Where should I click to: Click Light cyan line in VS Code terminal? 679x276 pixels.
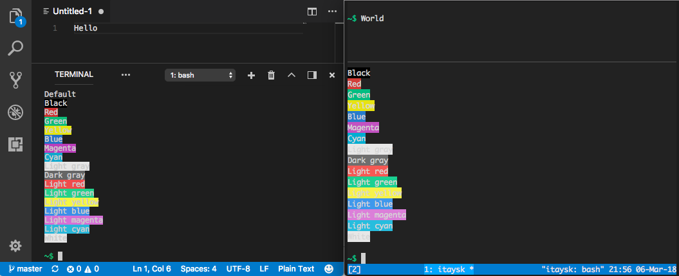(x=67, y=229)
